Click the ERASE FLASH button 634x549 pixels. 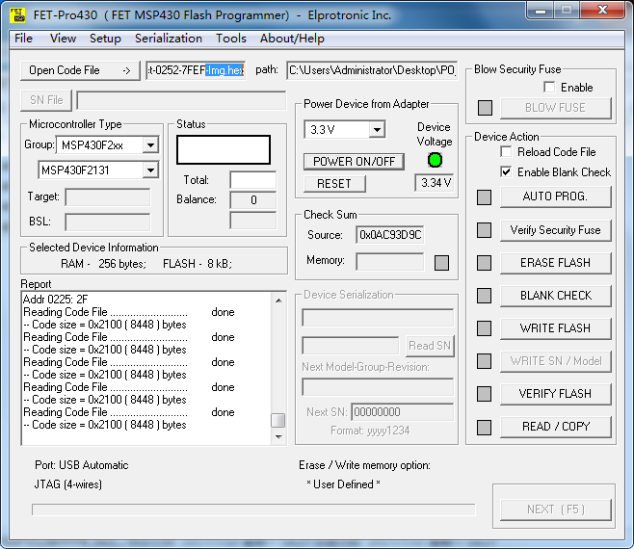coord(555,263)
